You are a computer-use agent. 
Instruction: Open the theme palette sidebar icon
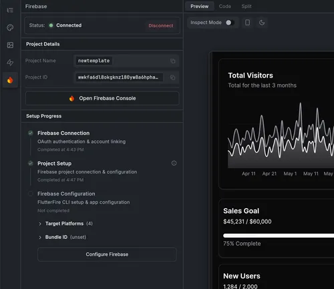(x=10, y=27)
